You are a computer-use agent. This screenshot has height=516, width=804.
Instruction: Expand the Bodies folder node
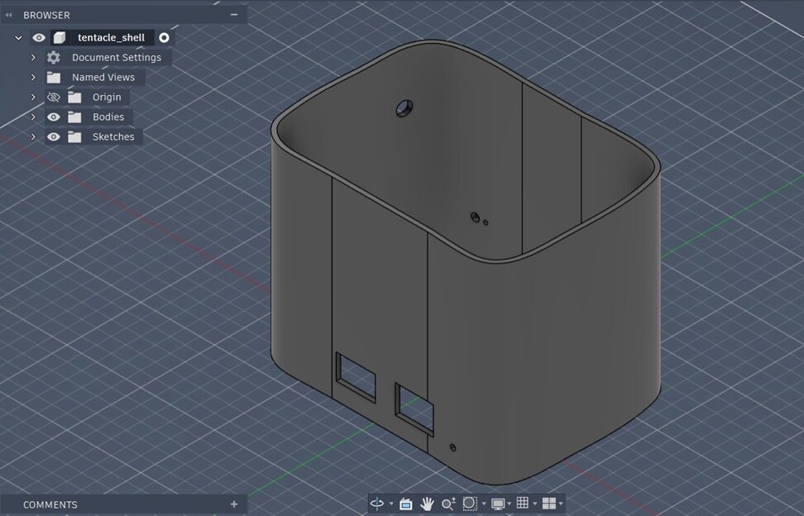point(33,117)
